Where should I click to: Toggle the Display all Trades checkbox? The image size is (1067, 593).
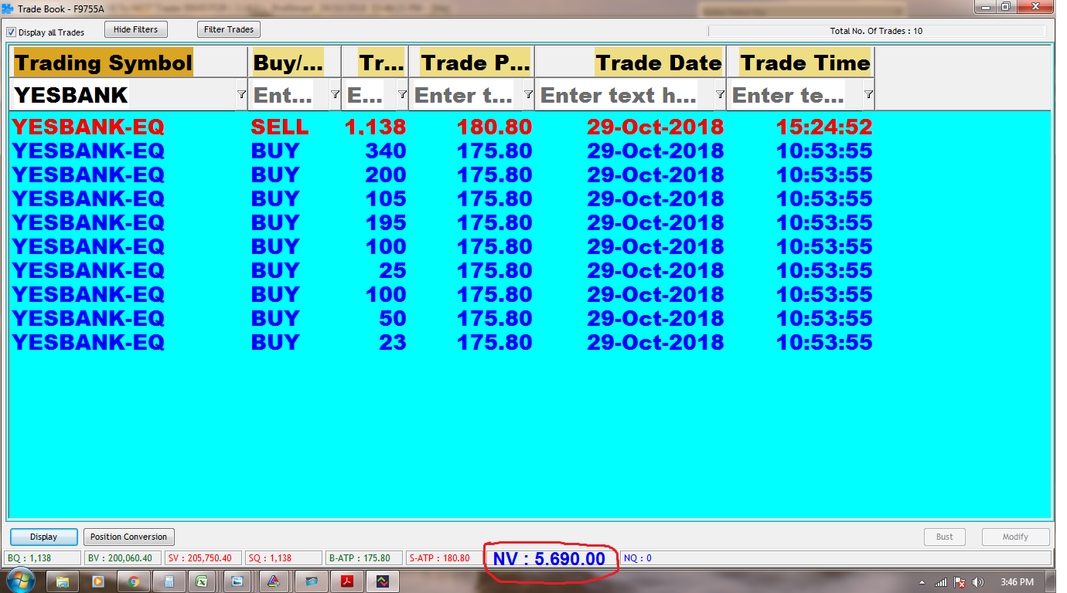pyautogui.click(x=11, y=32)
